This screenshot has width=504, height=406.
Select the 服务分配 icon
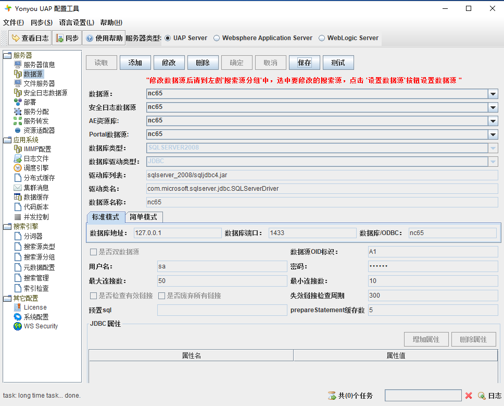[18, 112]
